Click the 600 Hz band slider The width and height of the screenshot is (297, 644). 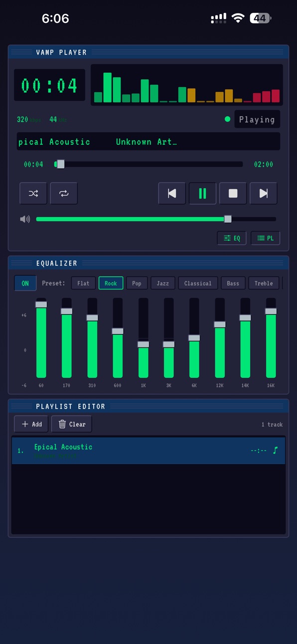[x=118, y=338]
